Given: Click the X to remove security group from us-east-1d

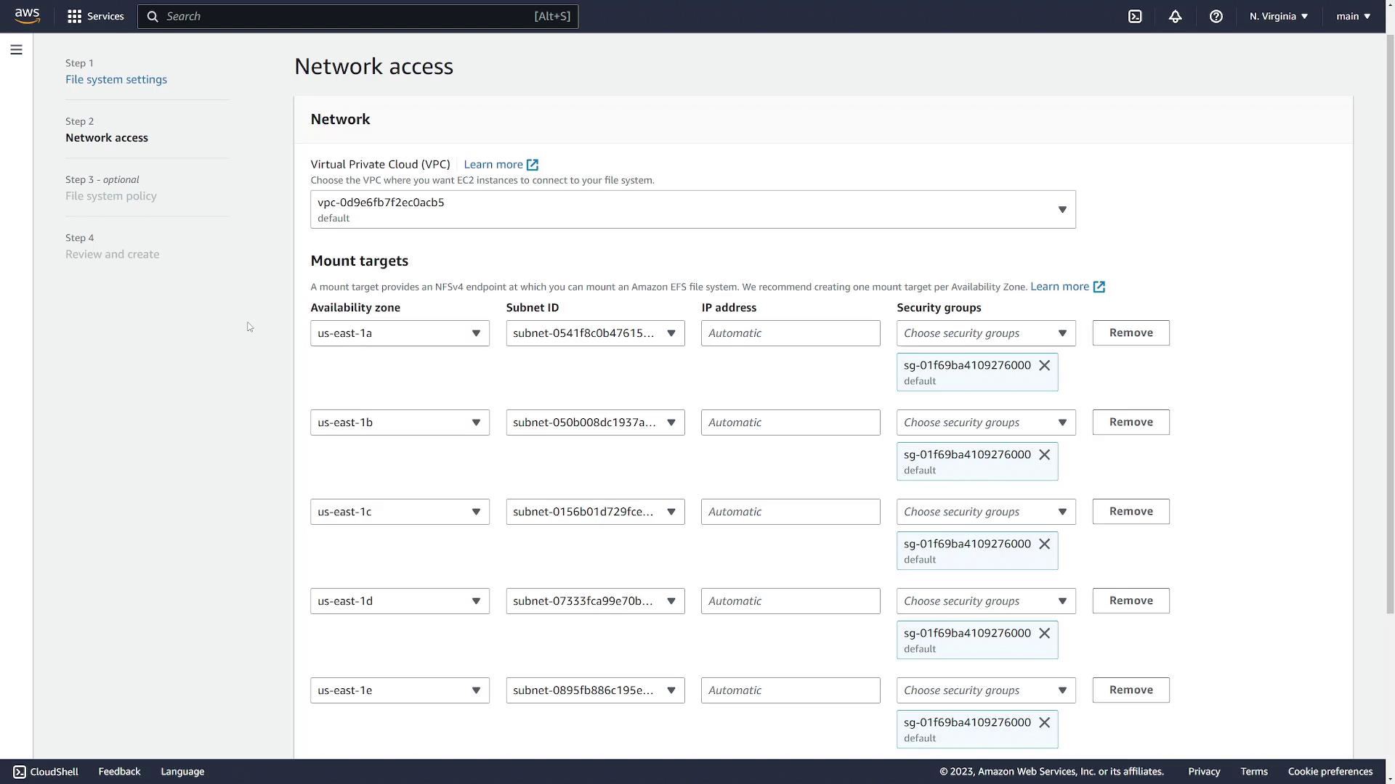Looking at the screenshot, I should [x=1046, y=633].
